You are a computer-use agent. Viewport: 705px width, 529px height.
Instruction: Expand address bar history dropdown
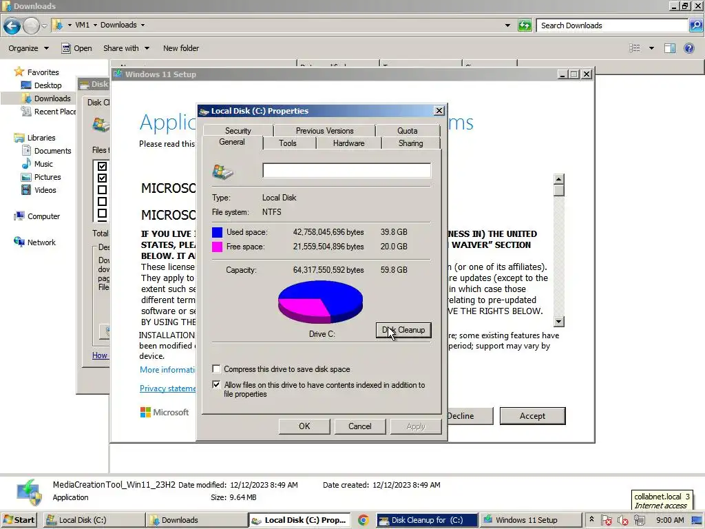click(507, 25)
